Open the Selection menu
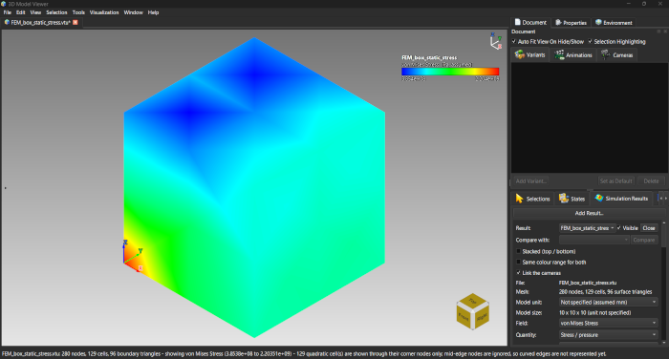The height and width of the screenshot is (359, 669). tap(56, 12)
